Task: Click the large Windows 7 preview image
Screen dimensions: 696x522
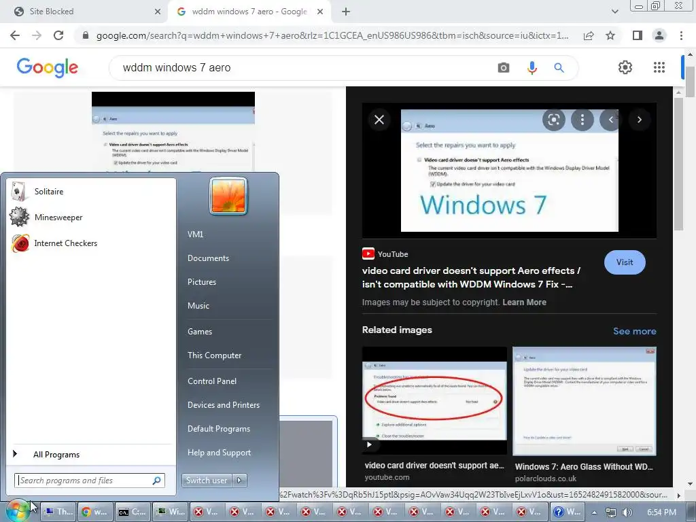Action: (x=509, y=171)
